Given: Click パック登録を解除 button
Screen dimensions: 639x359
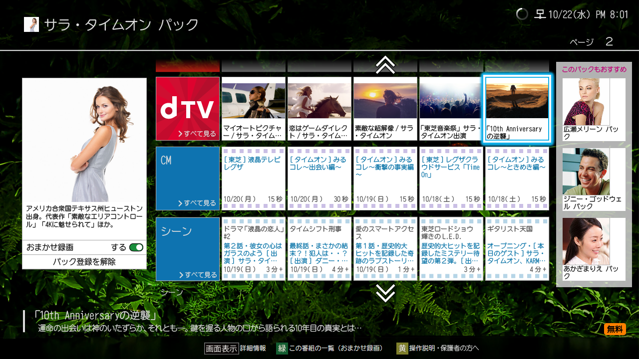Looking at the screenshot, I should (x=84, y=262).
